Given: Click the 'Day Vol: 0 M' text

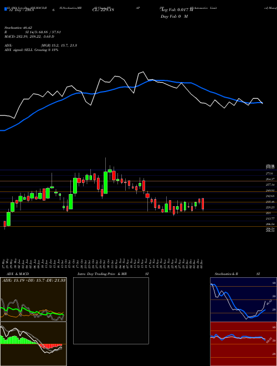Looking at the screenshot, I should (x=174, y=16).
